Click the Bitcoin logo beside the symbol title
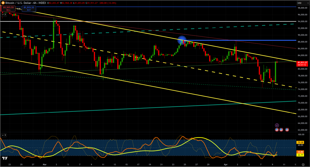 (3, 3)
